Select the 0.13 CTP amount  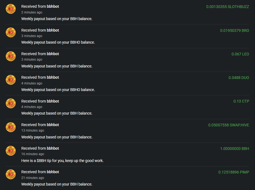[x=241, y=101]
